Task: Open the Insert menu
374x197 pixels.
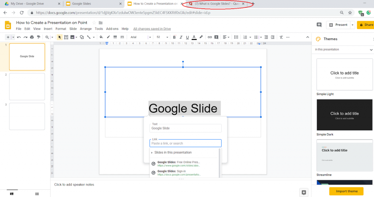Action: coord(48,29)
